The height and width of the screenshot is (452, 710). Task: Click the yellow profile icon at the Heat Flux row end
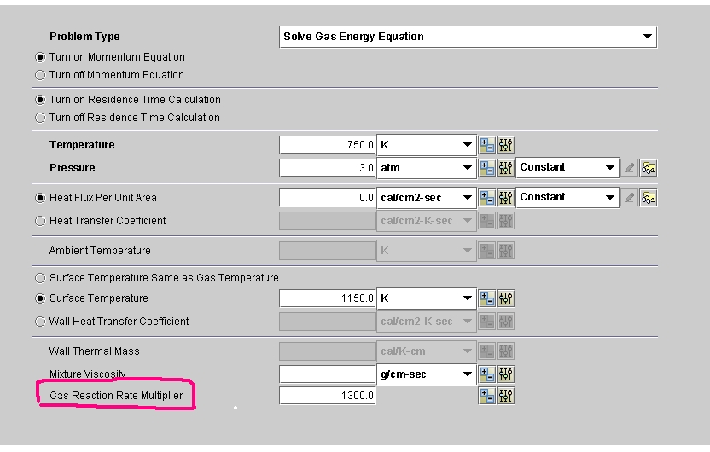[x=649, y=198]
